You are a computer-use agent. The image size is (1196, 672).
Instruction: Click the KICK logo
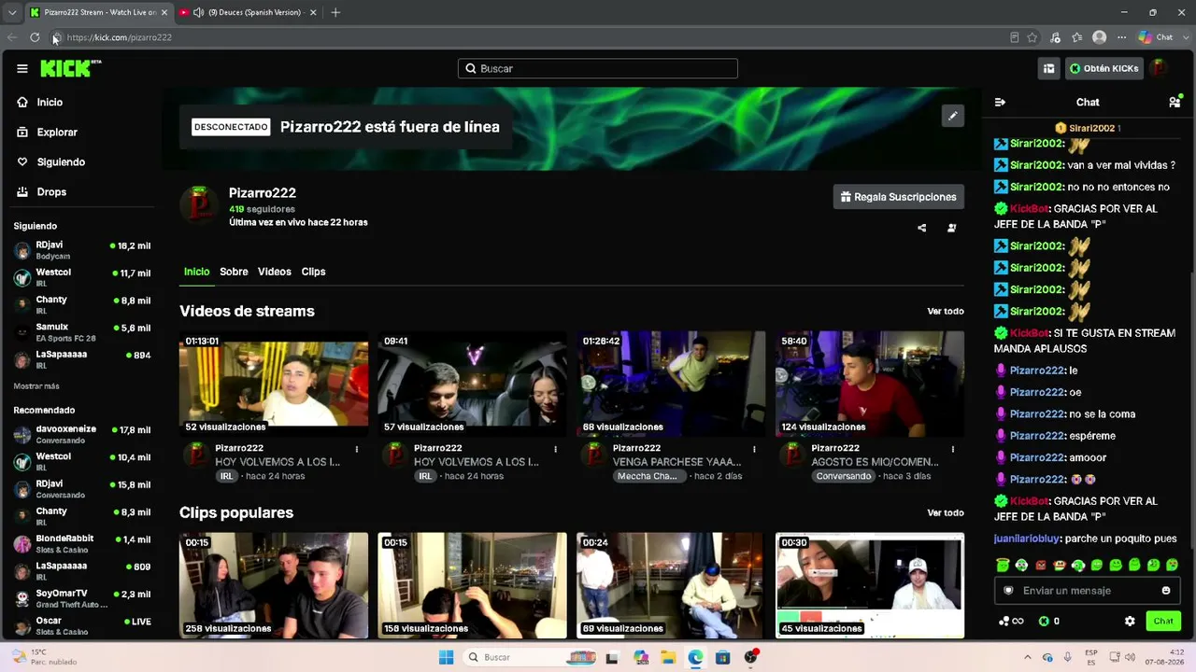click(70, 68)
